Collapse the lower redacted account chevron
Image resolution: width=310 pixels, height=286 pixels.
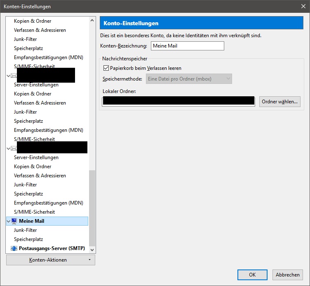(8, 148)
